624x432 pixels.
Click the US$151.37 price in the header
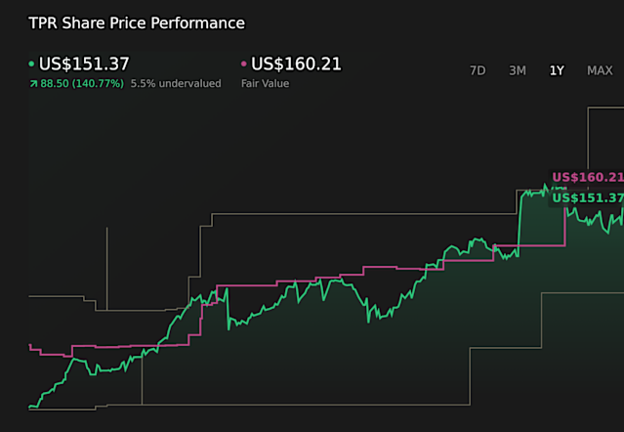tap(82, 65)
